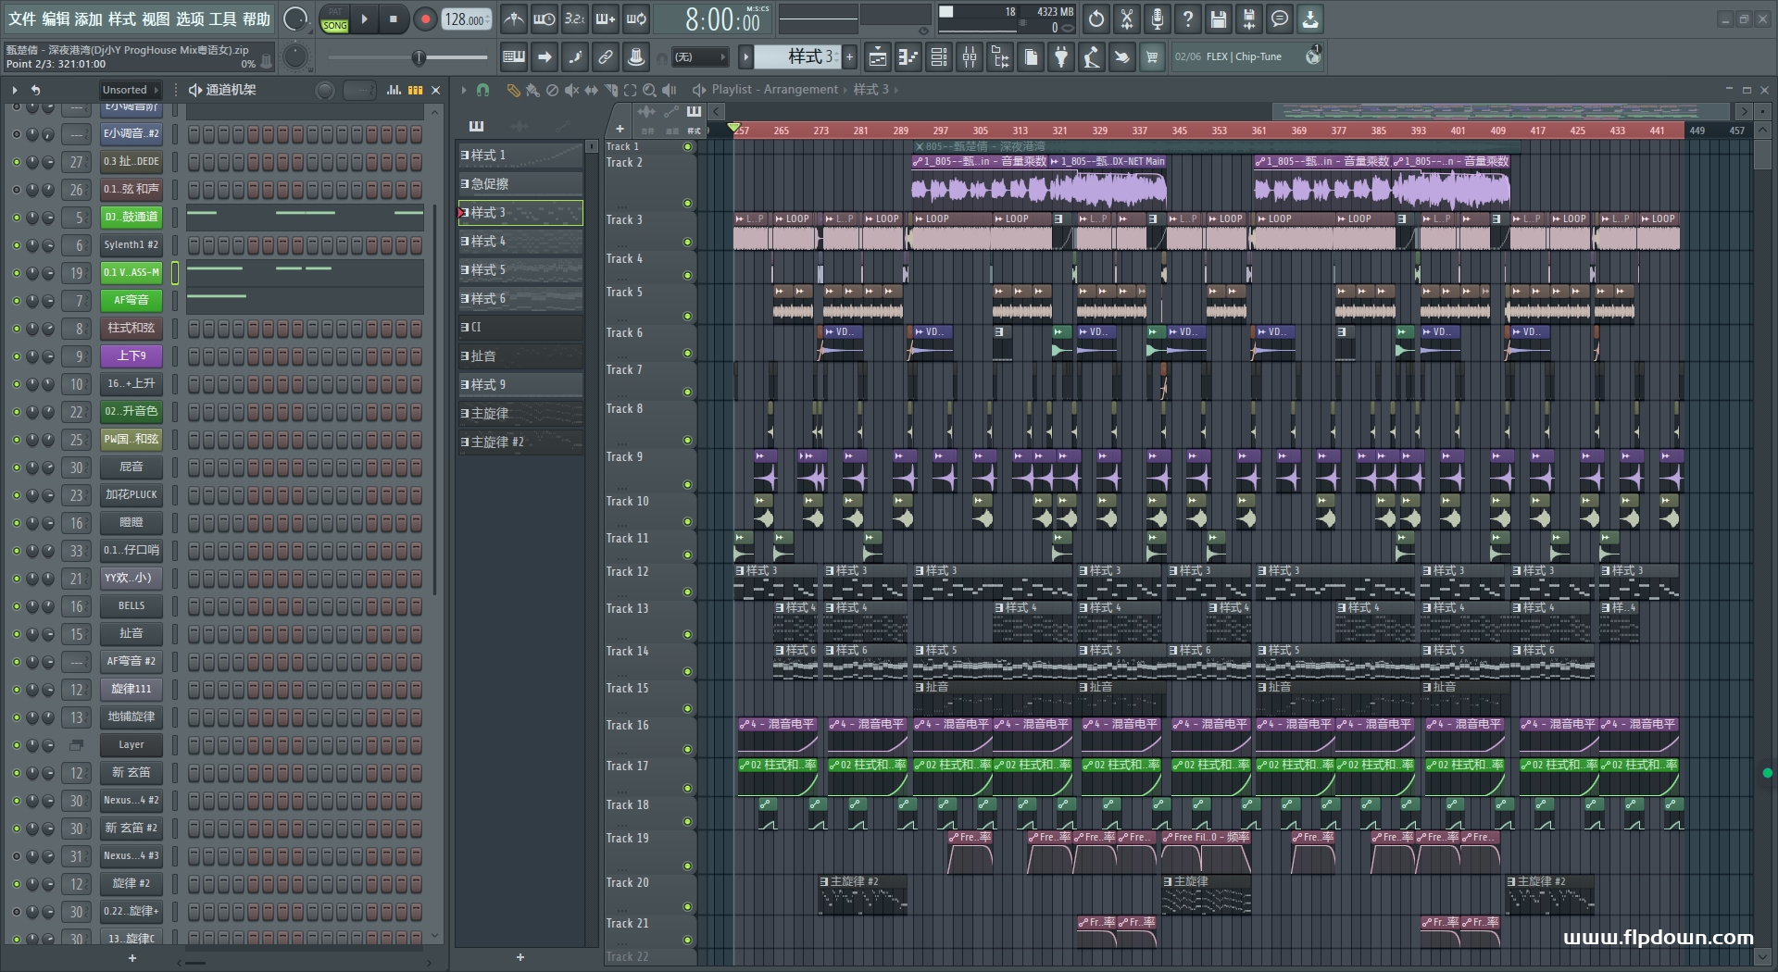Viewport: 1778px width, 972px height.
Task: Select the delete tool in Playlist
Action: pos(552,90)
